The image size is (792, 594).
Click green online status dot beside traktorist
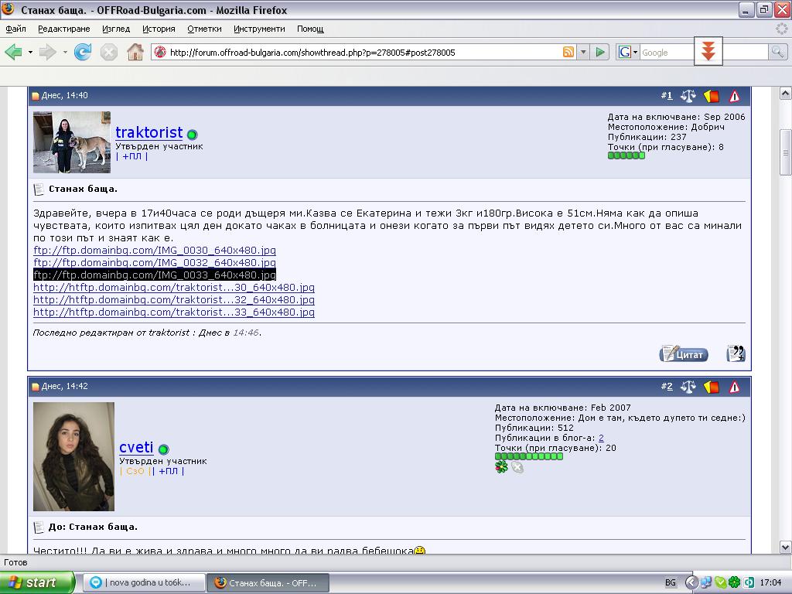[192, 135]
